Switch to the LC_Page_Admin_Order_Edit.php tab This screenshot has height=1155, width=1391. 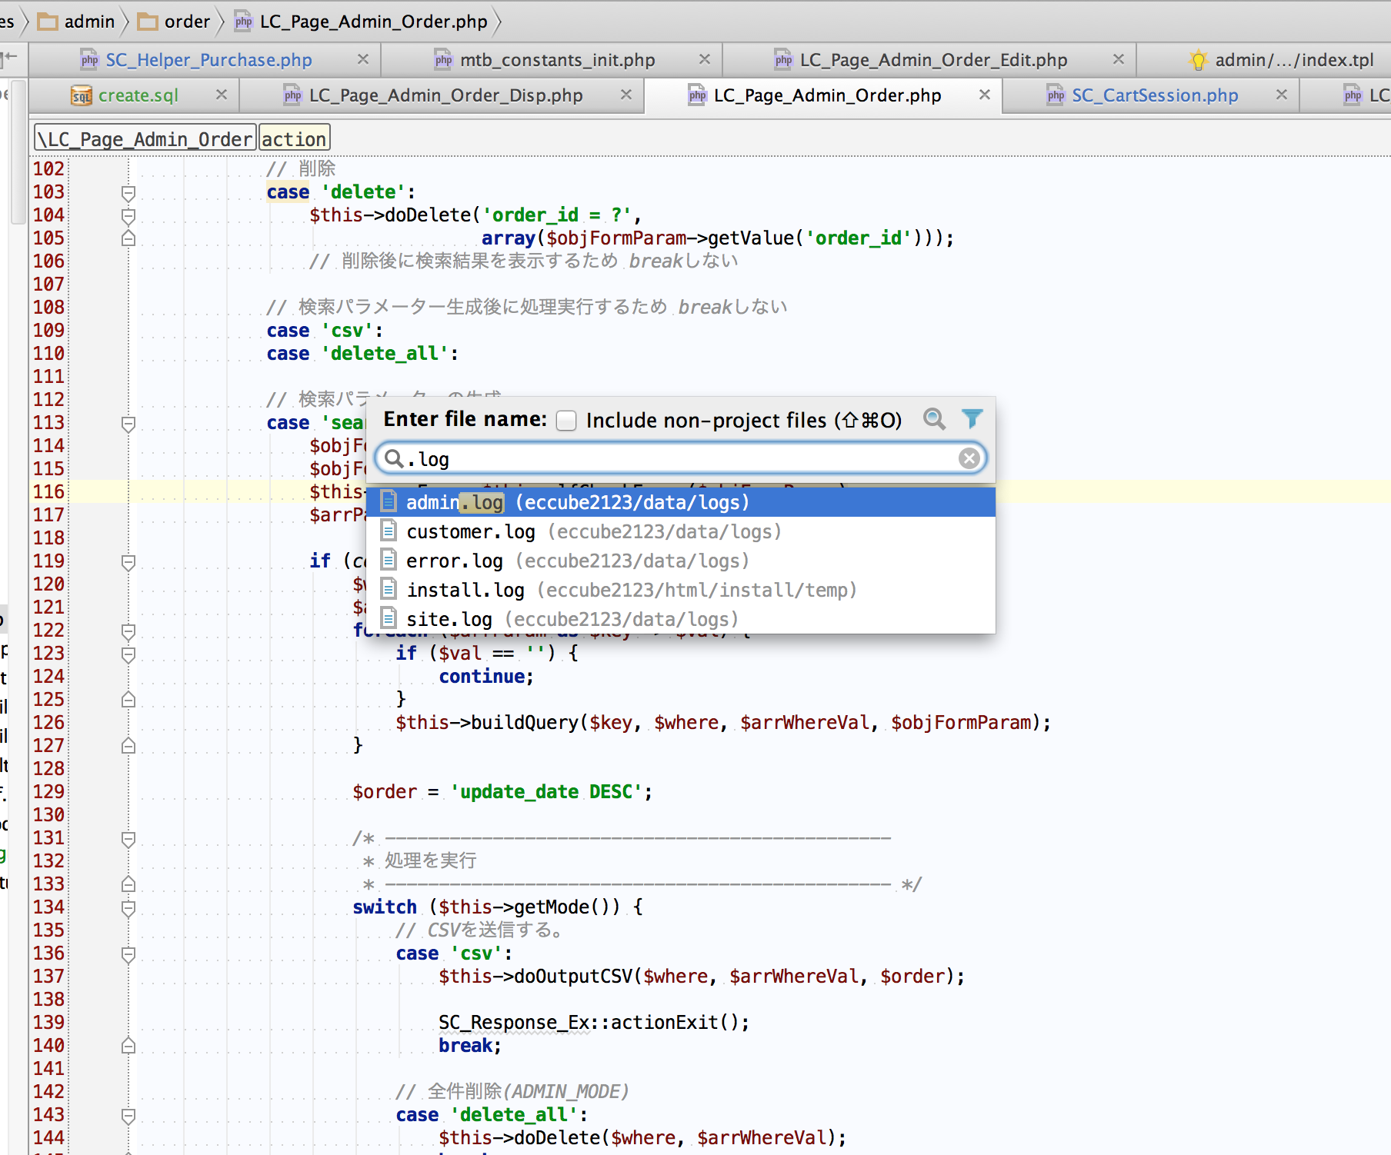coord(932,60)
